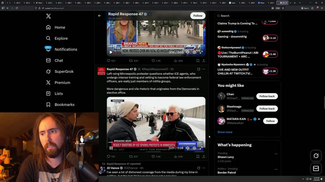
Task: Open Bookmarks in the sidebar
Action: tap(60, 105)
